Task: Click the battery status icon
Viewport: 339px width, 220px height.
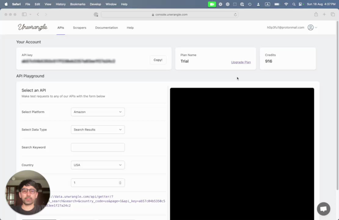Action: coord(277,4)
